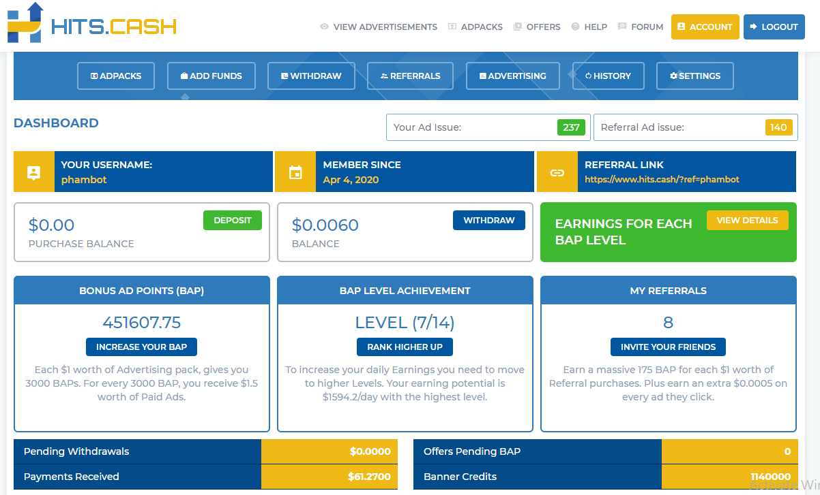820x495 pixels.
Task: Open the Referrals tab
Action: (x=411, y=76)
